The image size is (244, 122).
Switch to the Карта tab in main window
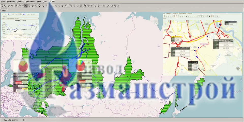pyautogui.click(x=4, y=10)
